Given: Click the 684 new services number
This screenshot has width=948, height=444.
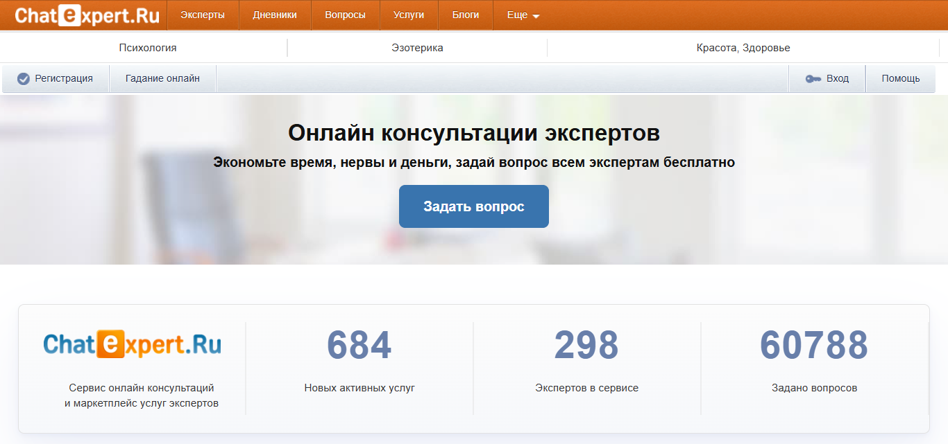Looking at the screenshot, I should 359,345.
